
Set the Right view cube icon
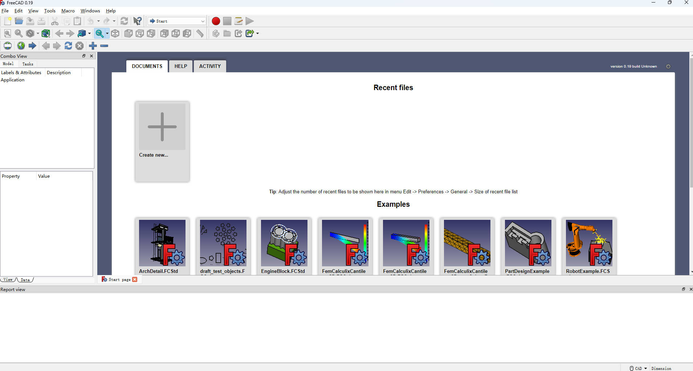point(151,33)
